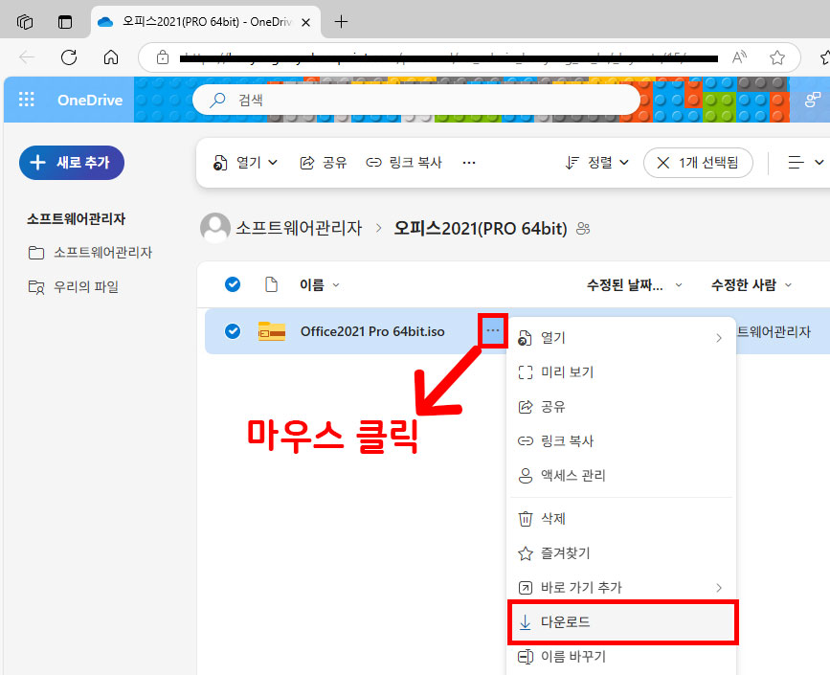Clear the 1개 선택됨 selection
The height and width of the screenshot is (675, 830).
click(x=662, y=163)
